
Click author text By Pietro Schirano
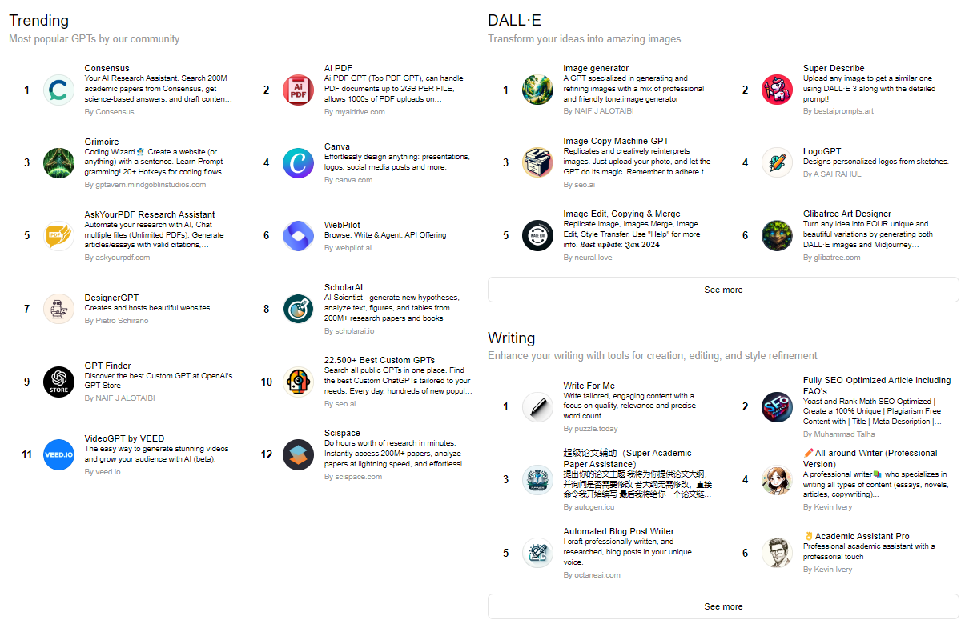(x=116, y=320)
